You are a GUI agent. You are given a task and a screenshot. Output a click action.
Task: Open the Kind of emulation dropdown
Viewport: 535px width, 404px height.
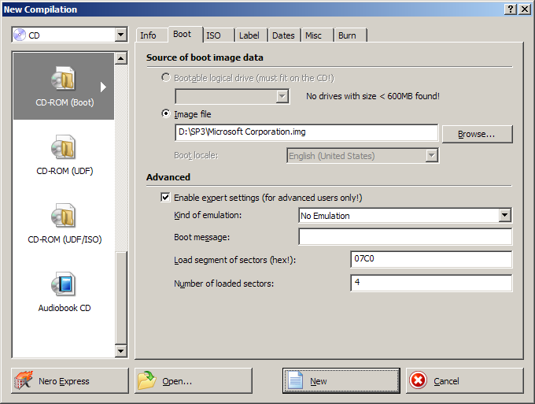click(x=504, y=216)
